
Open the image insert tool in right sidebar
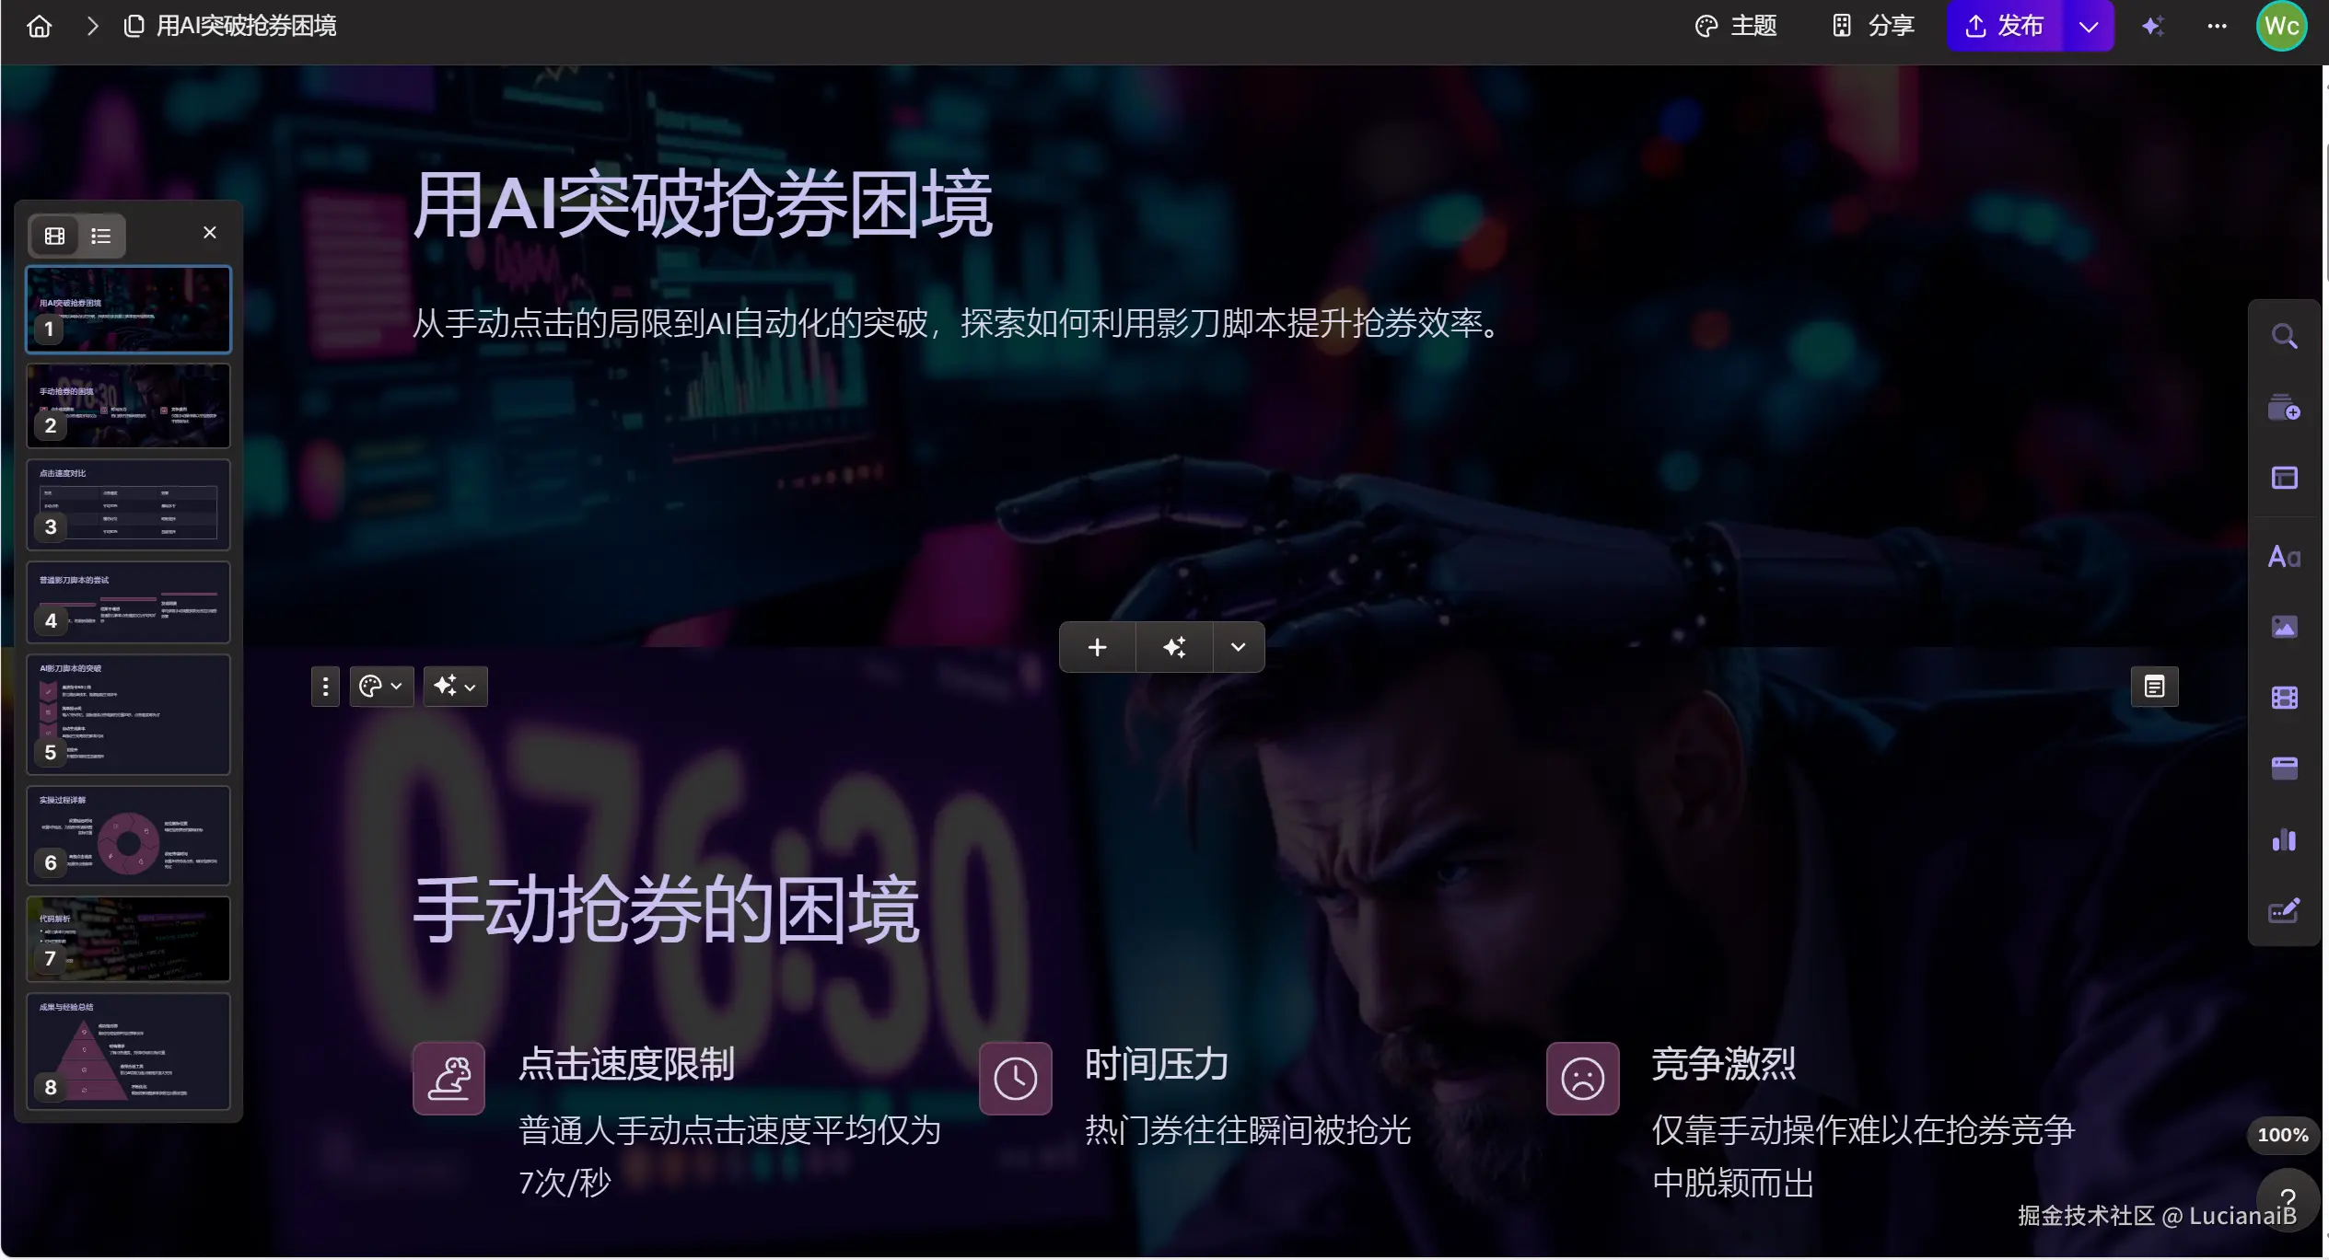tap(2285, 627)
